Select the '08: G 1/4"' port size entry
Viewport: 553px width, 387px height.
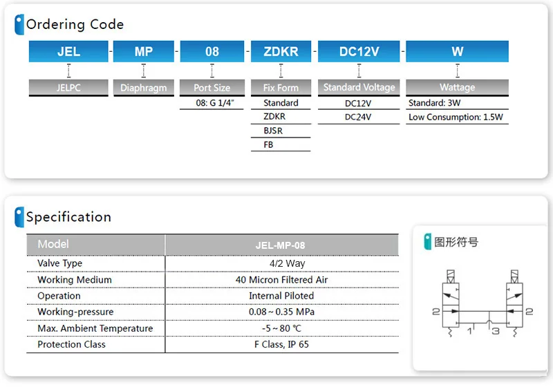215,103
